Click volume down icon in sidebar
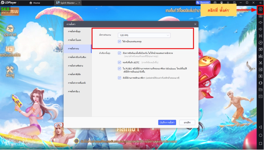This screenshot has height=150, width=264. click(260, 29)
